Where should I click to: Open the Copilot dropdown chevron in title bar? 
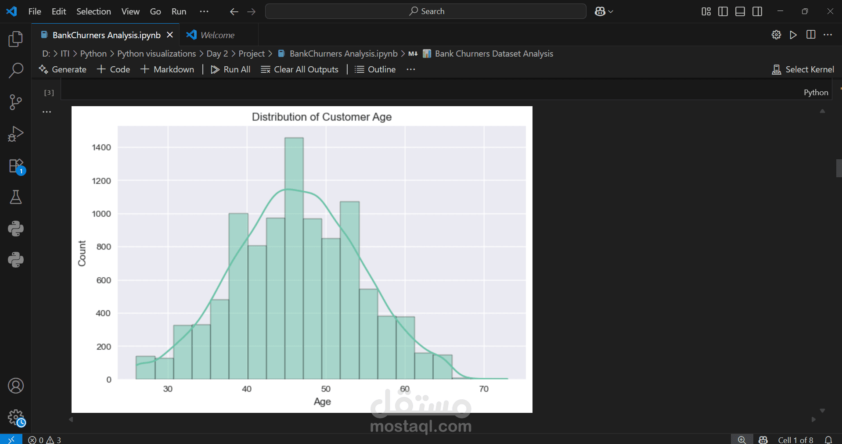tap(611, 12)
